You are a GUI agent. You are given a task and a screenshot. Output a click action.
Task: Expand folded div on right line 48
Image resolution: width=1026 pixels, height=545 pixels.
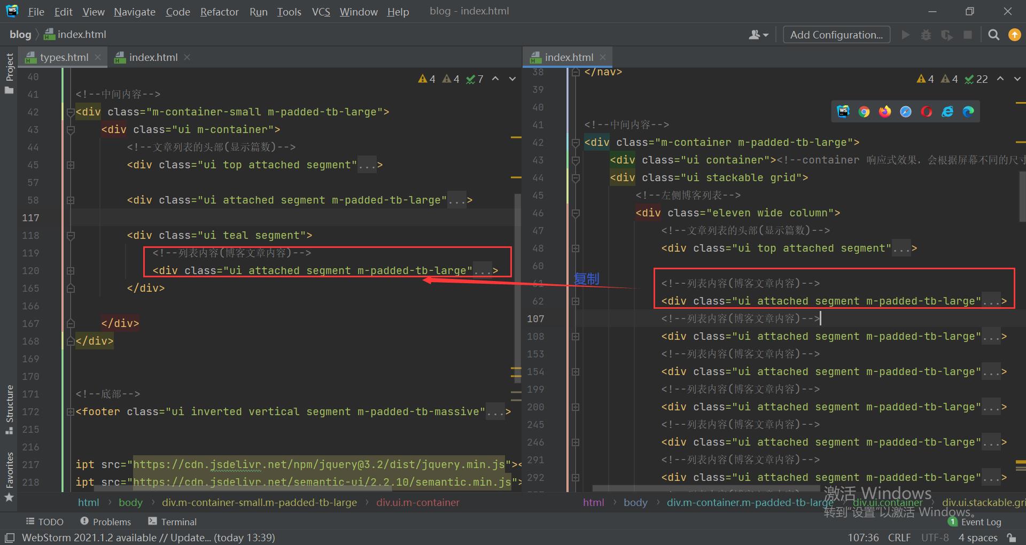pos(576,248)
